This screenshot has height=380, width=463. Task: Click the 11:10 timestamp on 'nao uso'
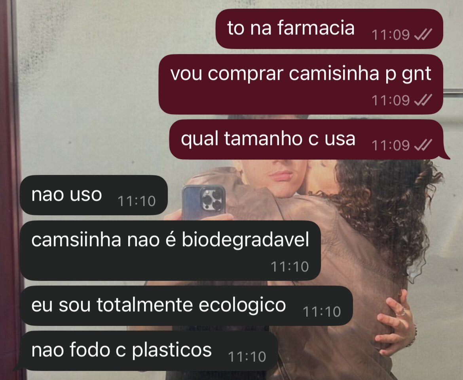pos(137,201)
